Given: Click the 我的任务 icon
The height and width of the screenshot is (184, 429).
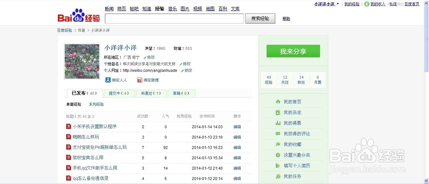Looking at the screenshot, I should click(x=278, y=176).
